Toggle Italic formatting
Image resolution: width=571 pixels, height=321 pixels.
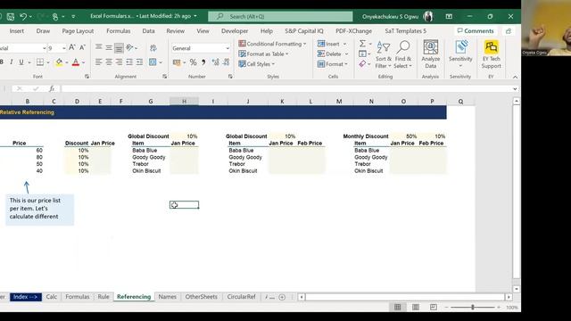(12, 62)
